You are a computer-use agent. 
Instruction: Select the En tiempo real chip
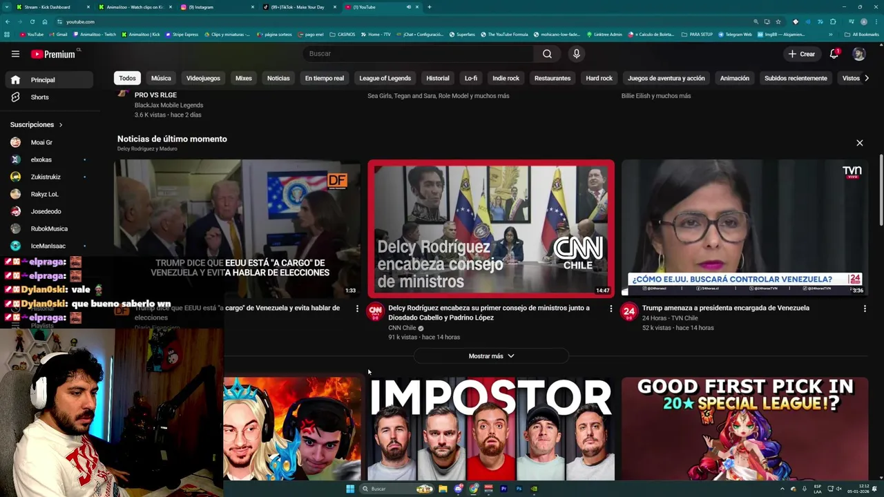click(x=325, y=78)
